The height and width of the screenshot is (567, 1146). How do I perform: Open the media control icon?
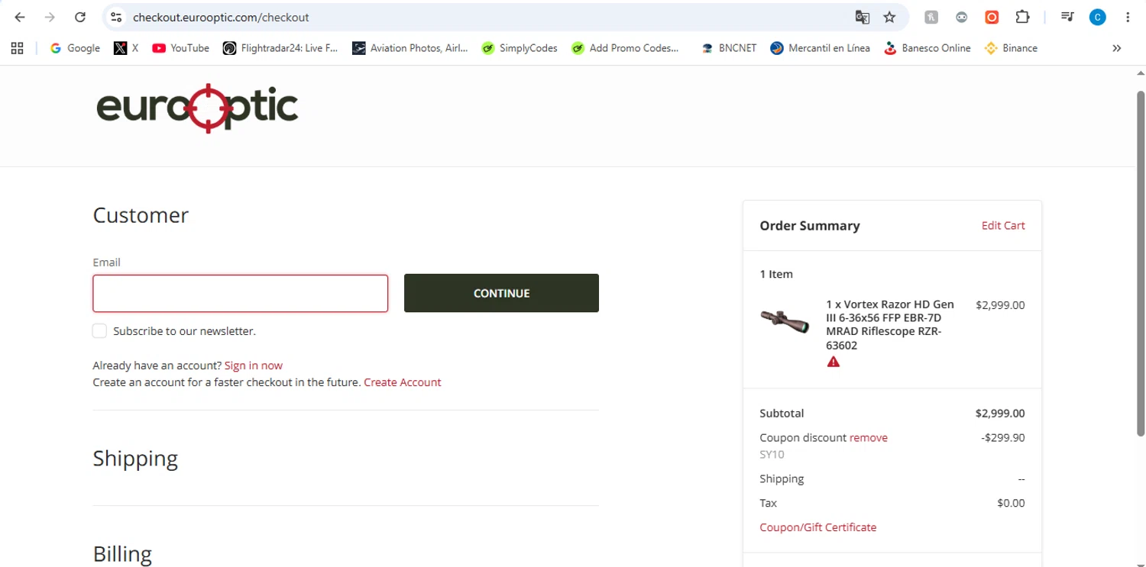pyautogui.click(x=1067, y=17)
